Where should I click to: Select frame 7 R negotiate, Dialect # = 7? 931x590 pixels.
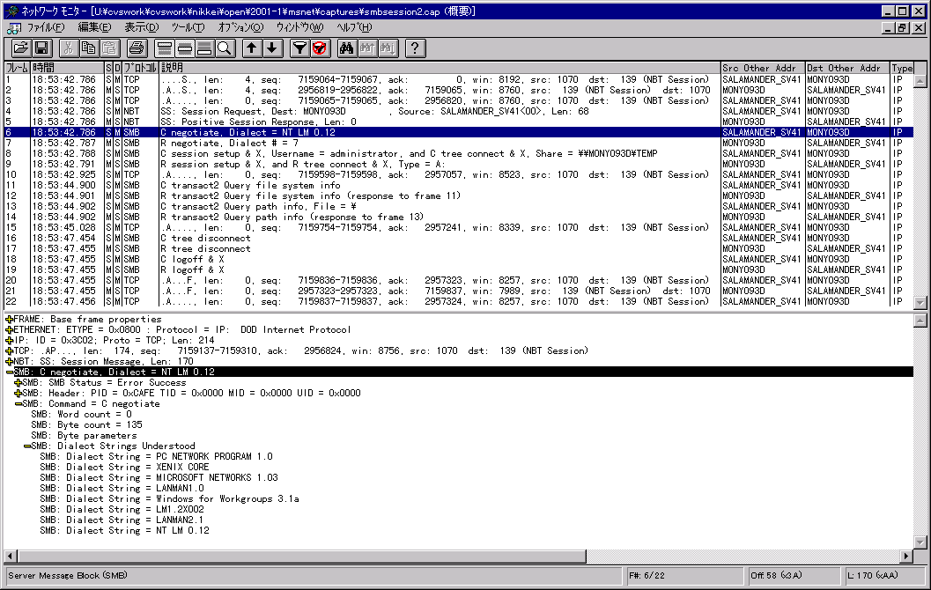pos(458,143)
